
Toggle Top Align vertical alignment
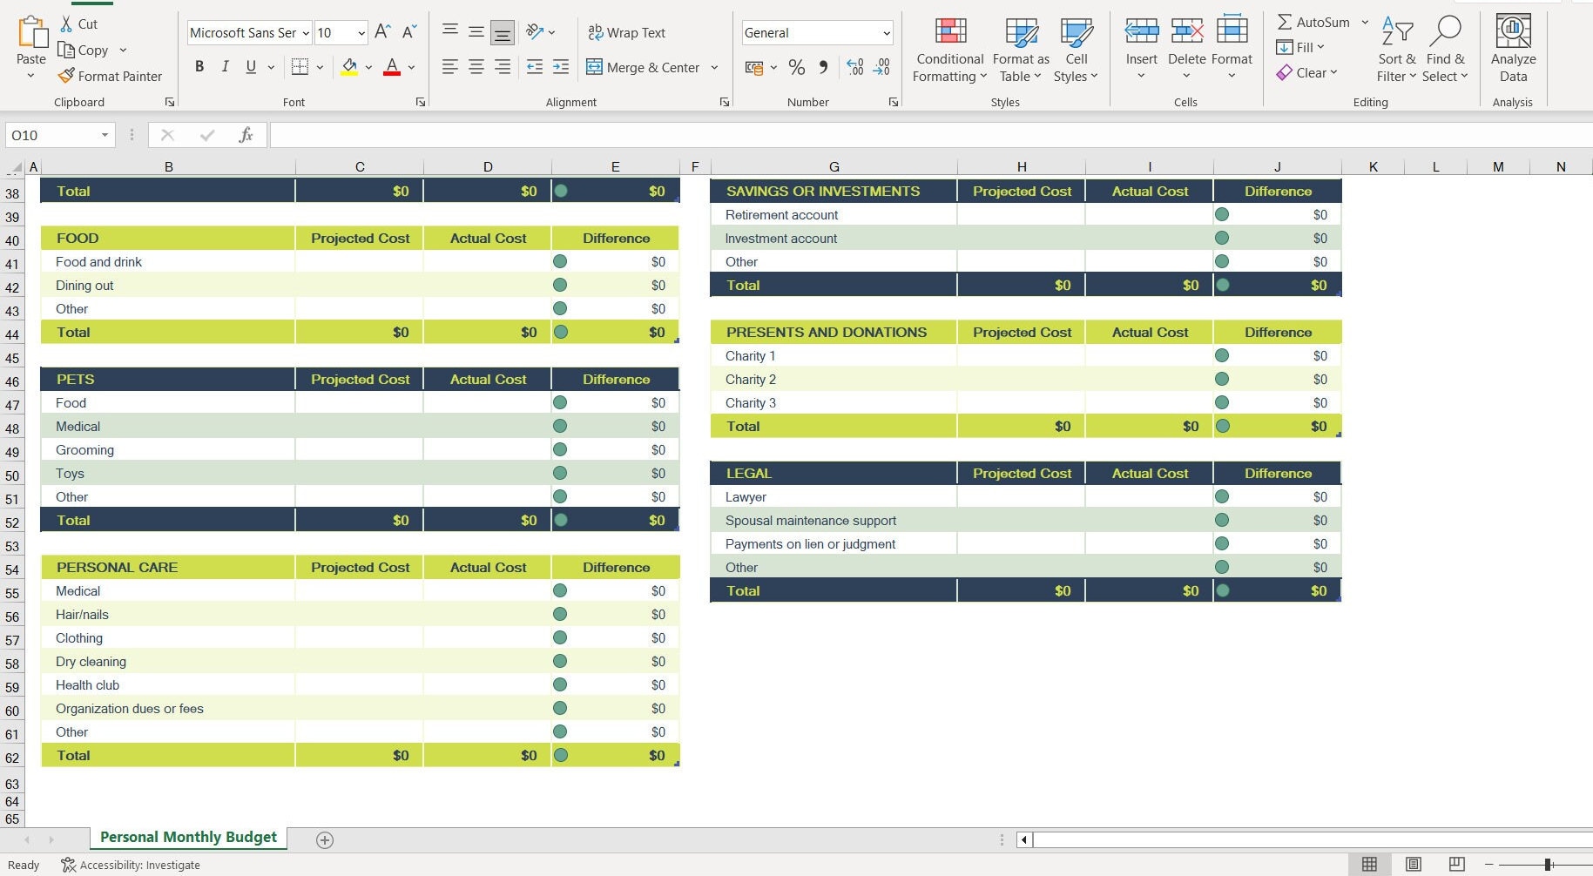pos(450,32)
